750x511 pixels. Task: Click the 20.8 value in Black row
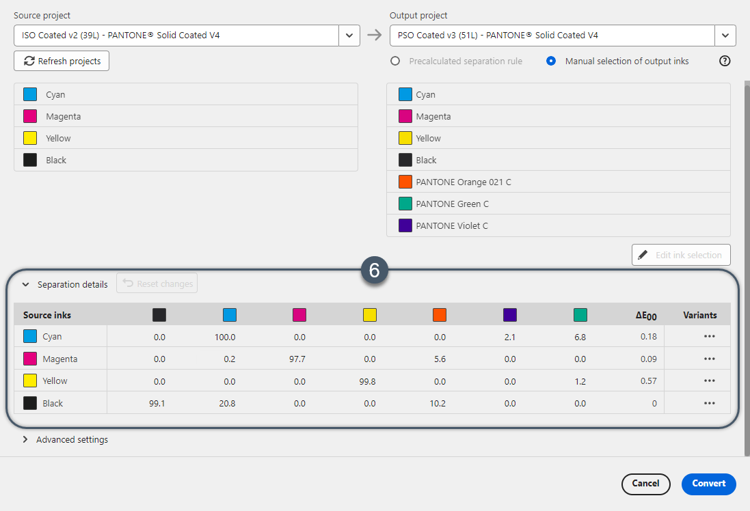(x=227, y=404)
